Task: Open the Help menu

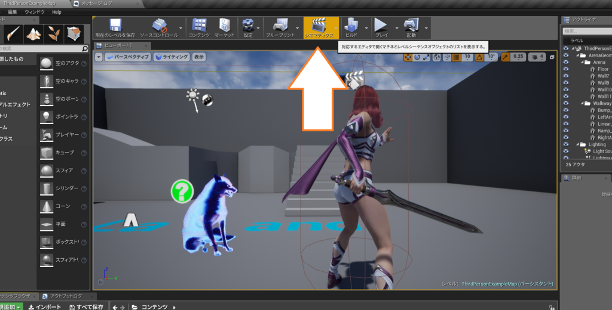Action: pyautogui.click(x=57, y=12)
